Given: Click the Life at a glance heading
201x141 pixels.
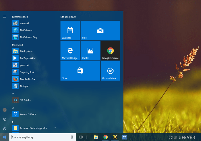Looking at the screenshot, I should (68, 17).
